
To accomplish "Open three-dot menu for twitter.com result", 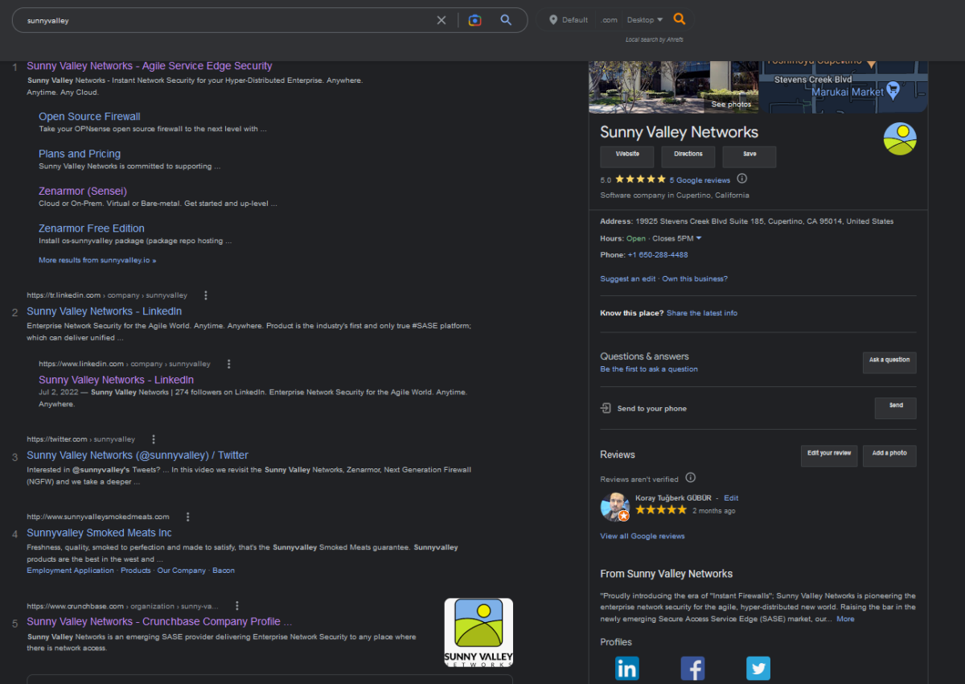I will click(154, 439).
